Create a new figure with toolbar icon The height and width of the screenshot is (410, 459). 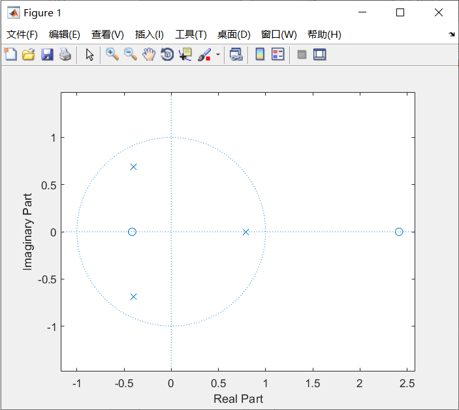tap(10, 54)
